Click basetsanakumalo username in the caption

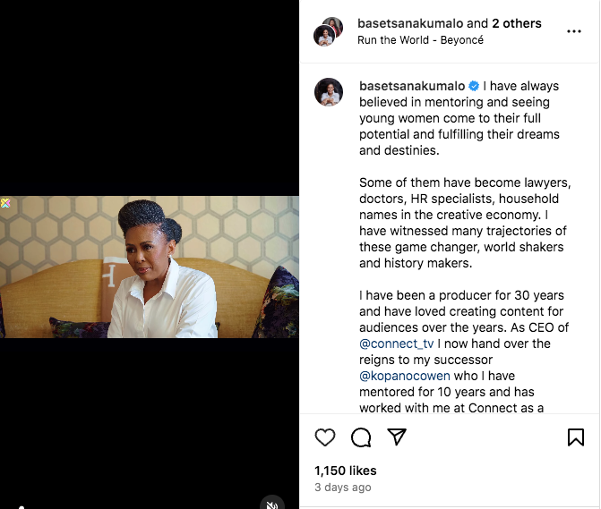(x=411, y=87)
